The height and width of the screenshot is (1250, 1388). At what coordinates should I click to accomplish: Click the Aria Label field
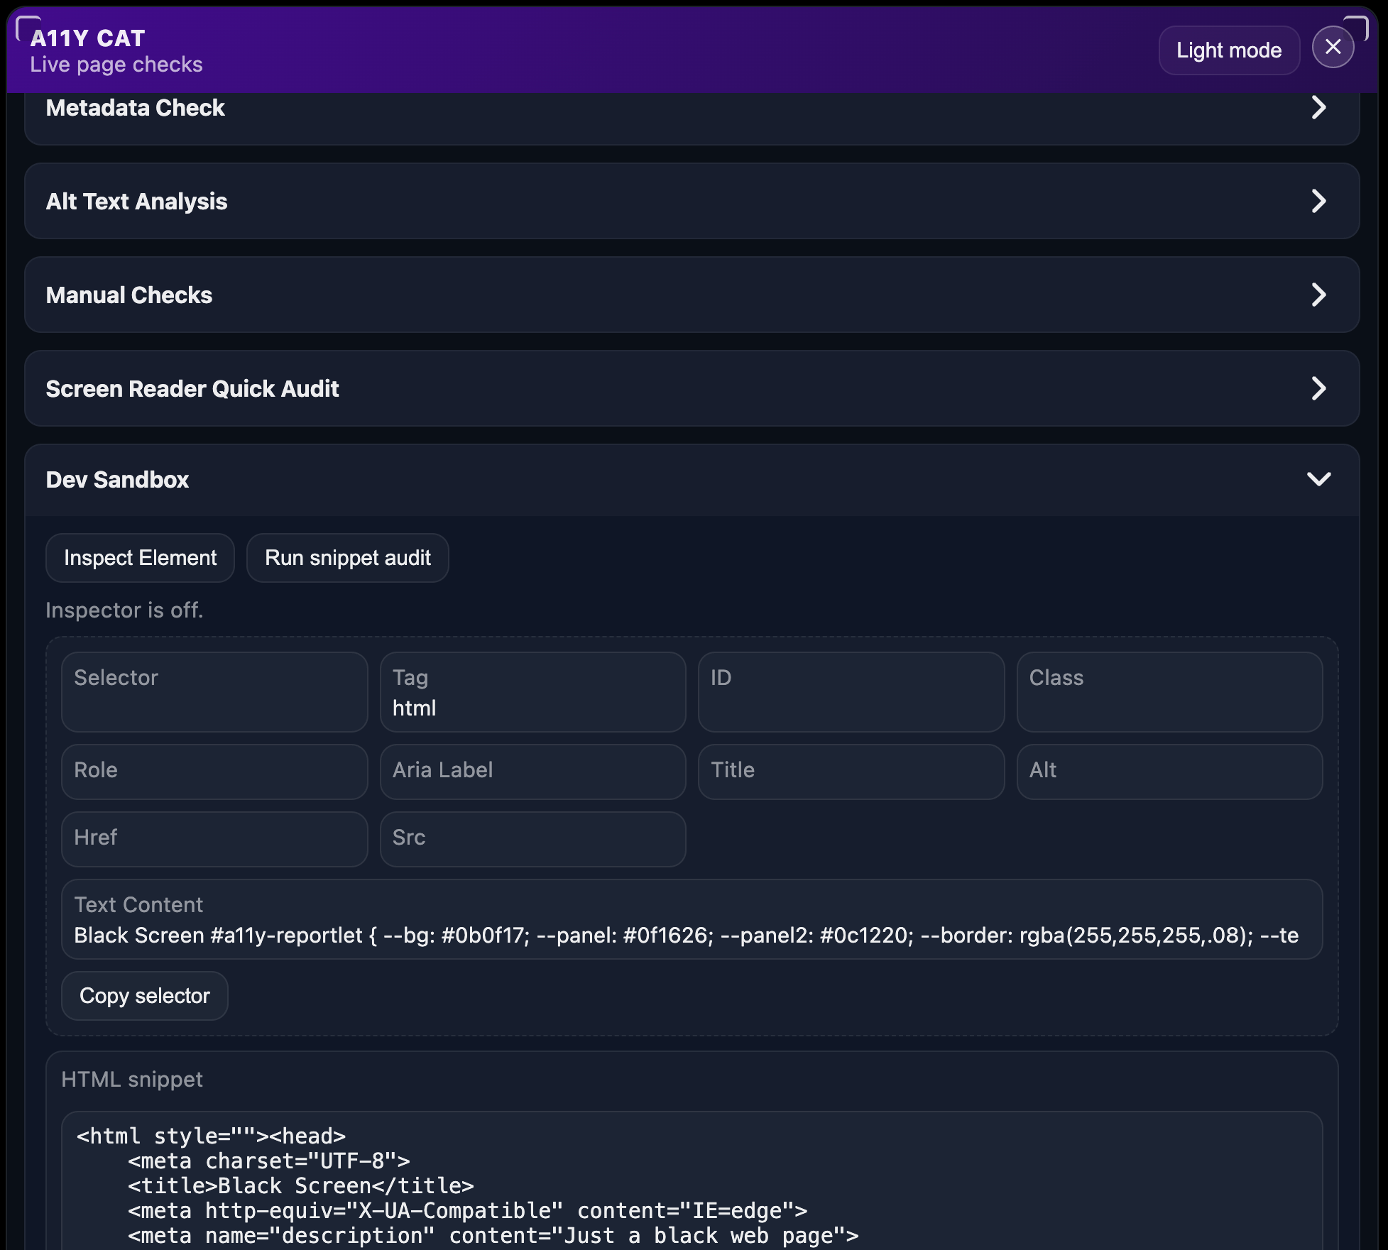532,772
